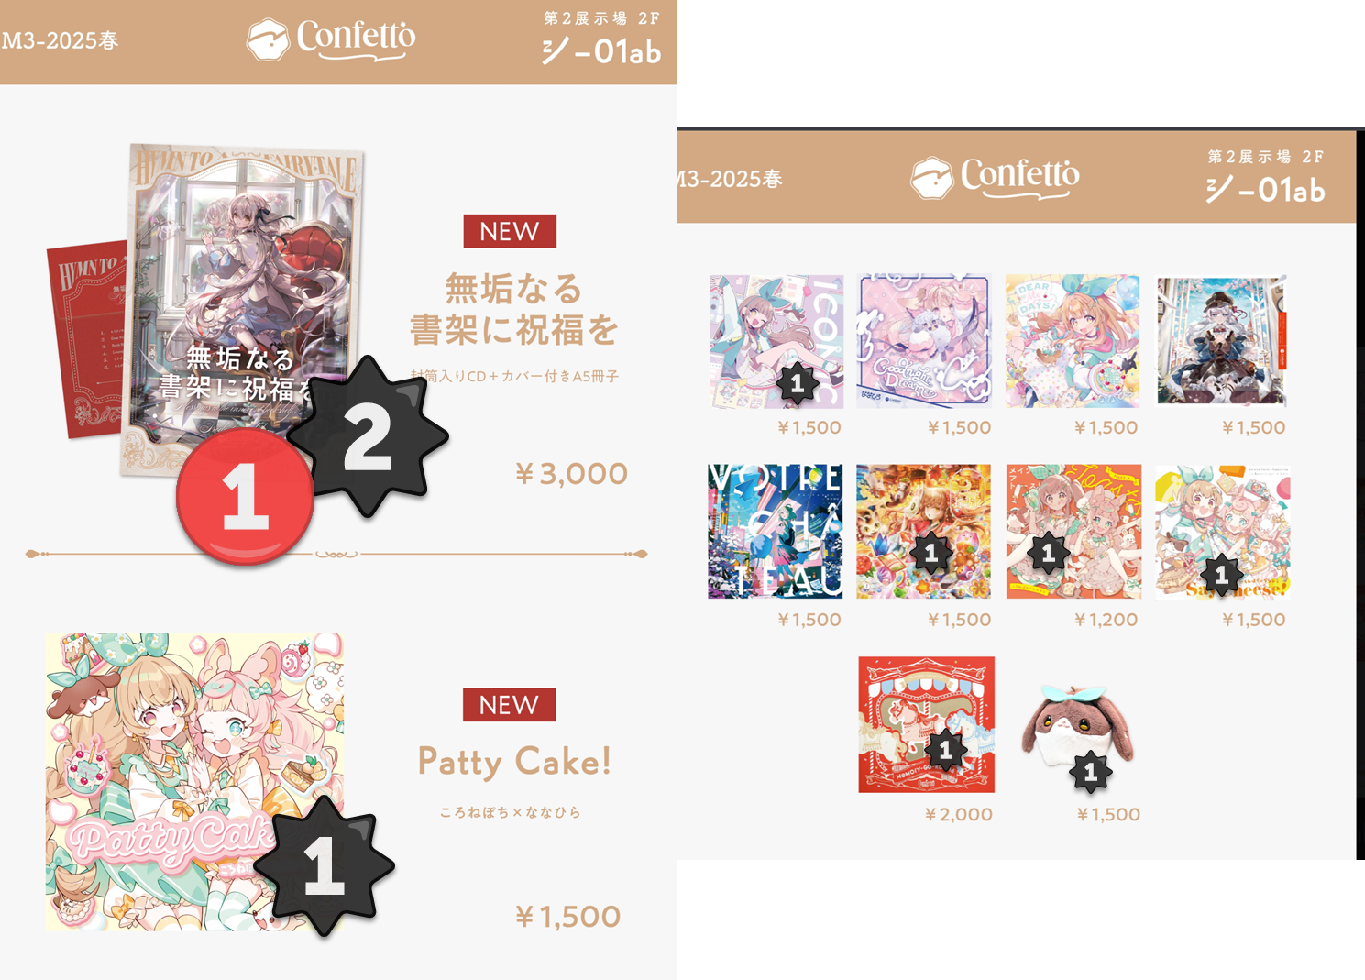Open the Dear My Days album thumbnail
1365x980 pixels.
click(x=1073, y=340)
